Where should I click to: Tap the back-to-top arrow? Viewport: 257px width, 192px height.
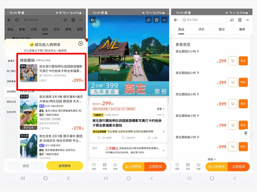(x=246, y=134)
